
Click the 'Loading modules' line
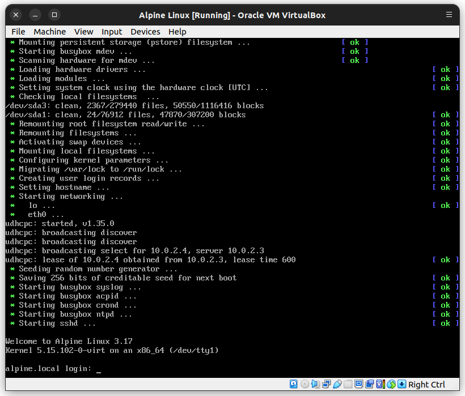(x=57, y=79)
